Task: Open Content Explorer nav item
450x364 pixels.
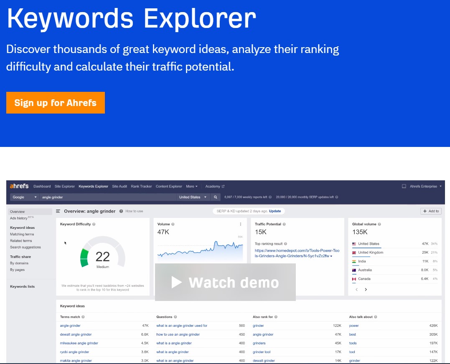Action: pos(169,186)
